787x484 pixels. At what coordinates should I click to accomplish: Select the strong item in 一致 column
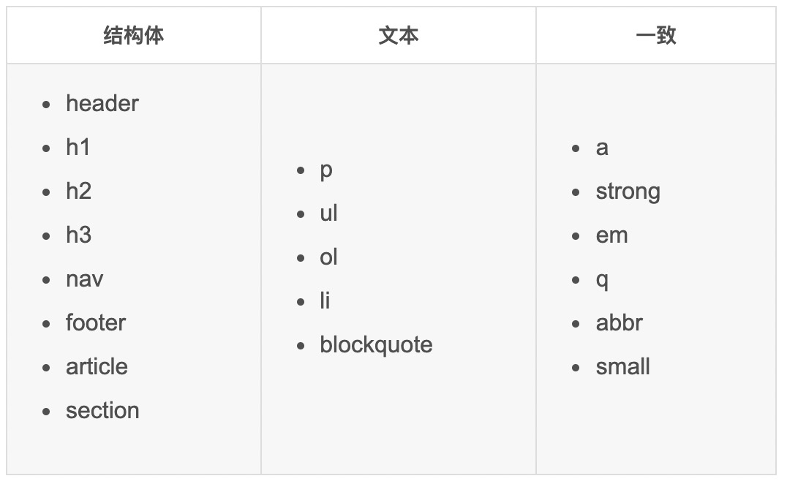coord(628,192)
